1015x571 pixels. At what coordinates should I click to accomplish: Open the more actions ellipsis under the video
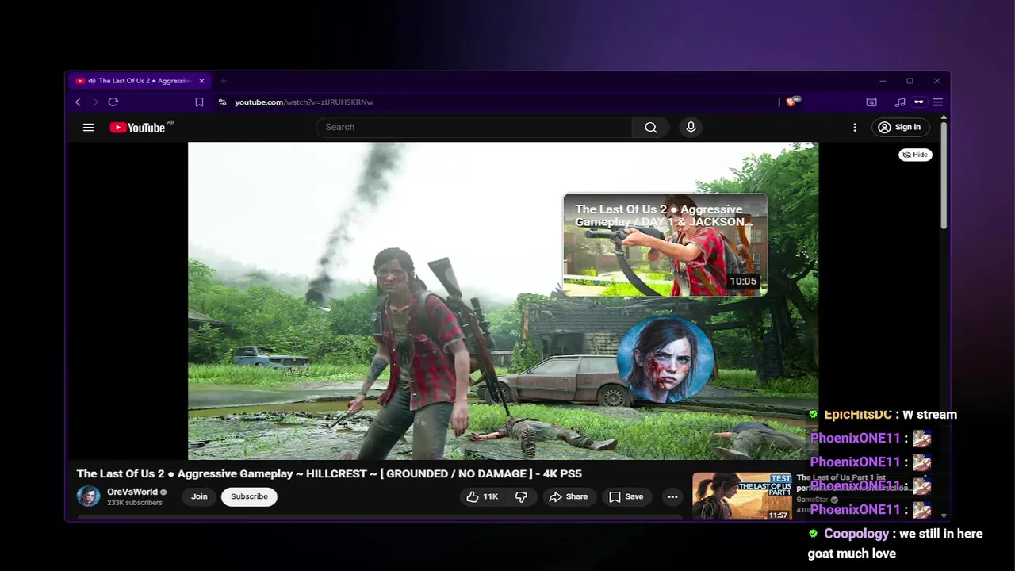pos(672,496)
